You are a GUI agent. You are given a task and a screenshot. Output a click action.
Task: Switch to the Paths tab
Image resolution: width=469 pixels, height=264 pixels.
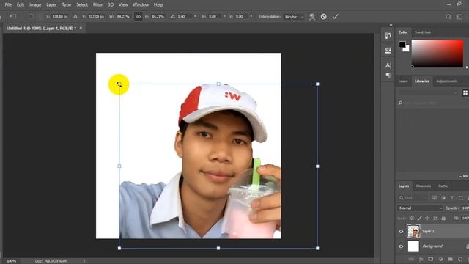tap(443, 186)
